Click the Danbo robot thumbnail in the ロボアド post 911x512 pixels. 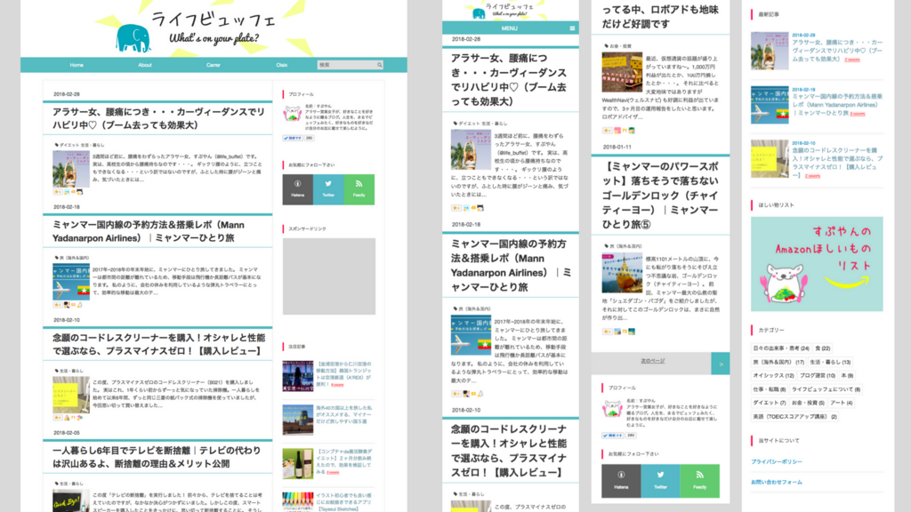(622, 73)
